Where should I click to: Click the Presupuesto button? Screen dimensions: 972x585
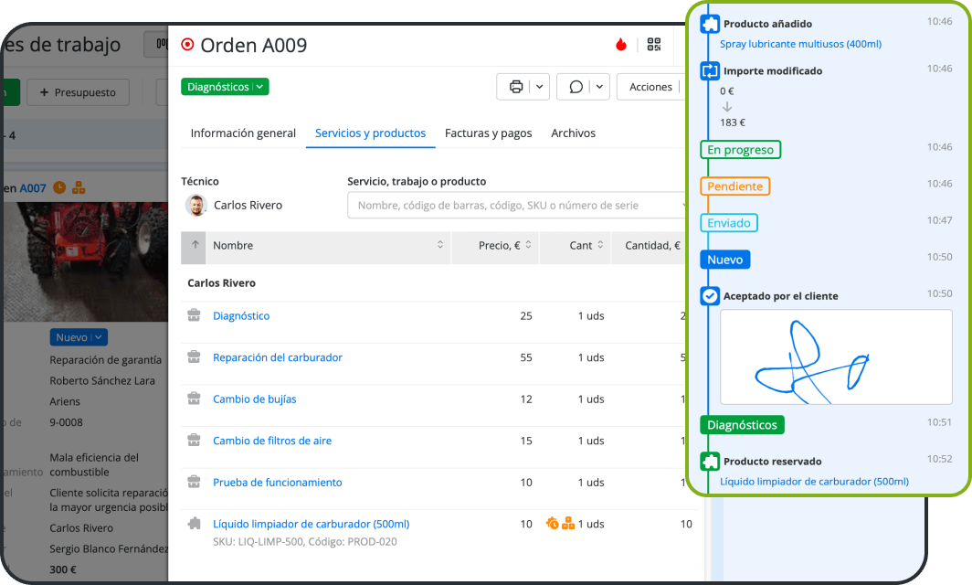click(79, 91)
